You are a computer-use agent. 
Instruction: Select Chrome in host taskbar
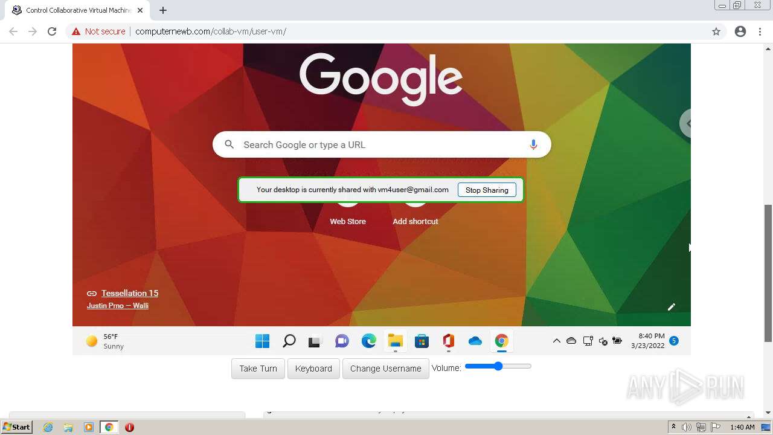pyautogui.click(x=109, y=427)
